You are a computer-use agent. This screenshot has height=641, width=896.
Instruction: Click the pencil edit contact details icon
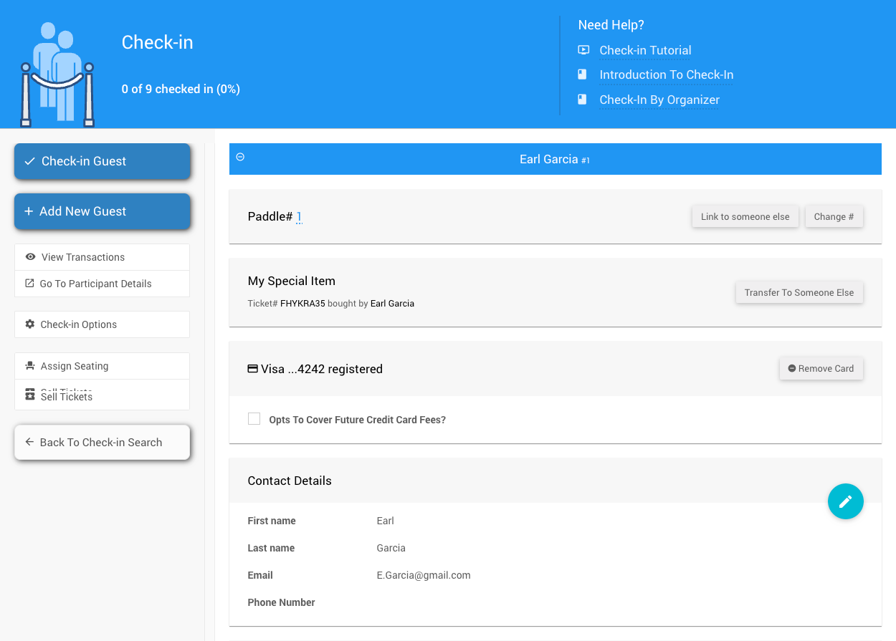click(845, 501)
